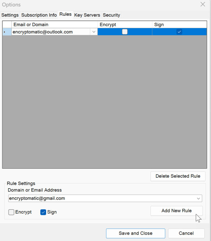
Task: Open the Domain or Email Address dropdown arrow
Action: pyautogui.click(x=198, y=198)
